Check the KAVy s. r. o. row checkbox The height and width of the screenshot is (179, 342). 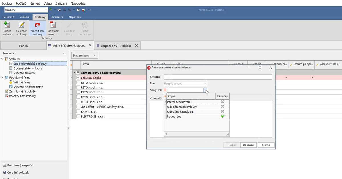click(x=78, y=112)
